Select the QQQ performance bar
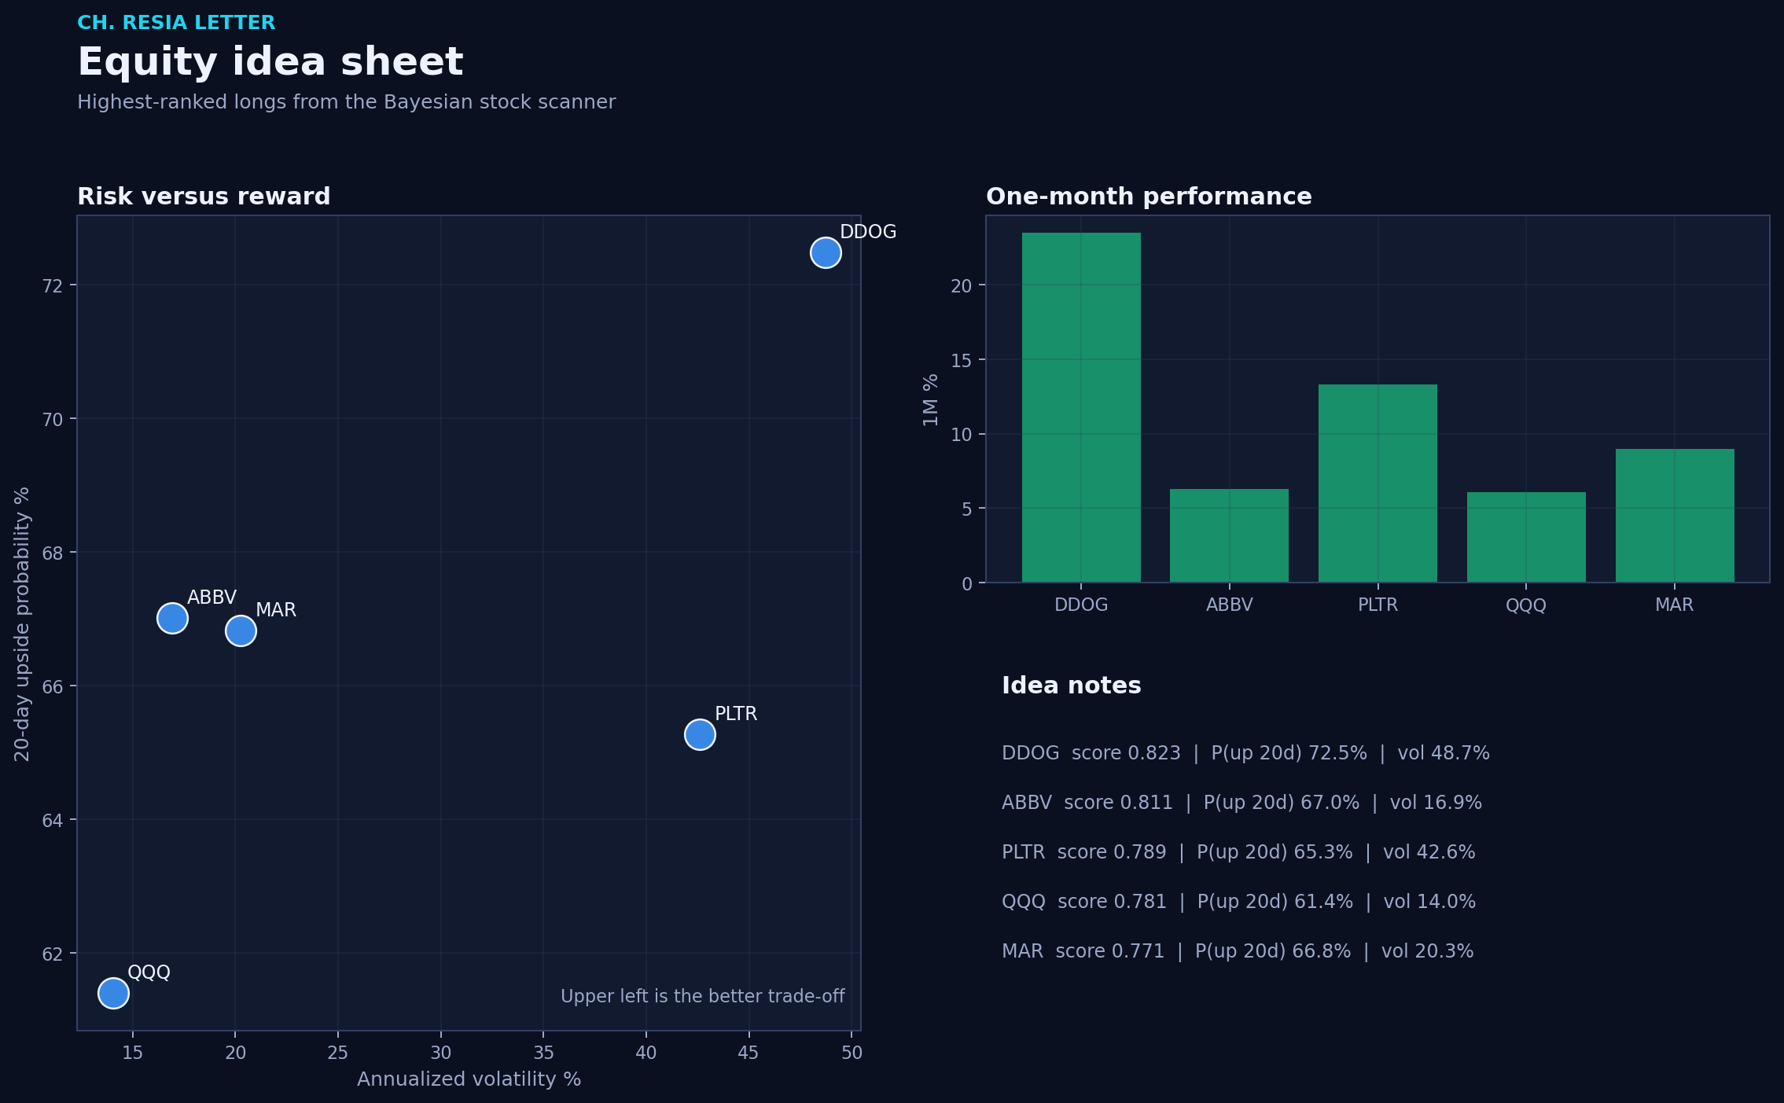The width and height of the screenshot is (1784, 1103). 1526,537
